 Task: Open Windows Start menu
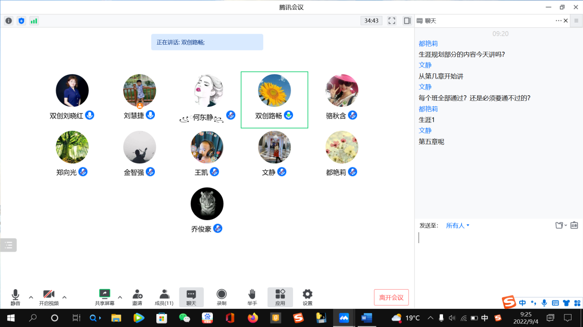tap(11, 317)
